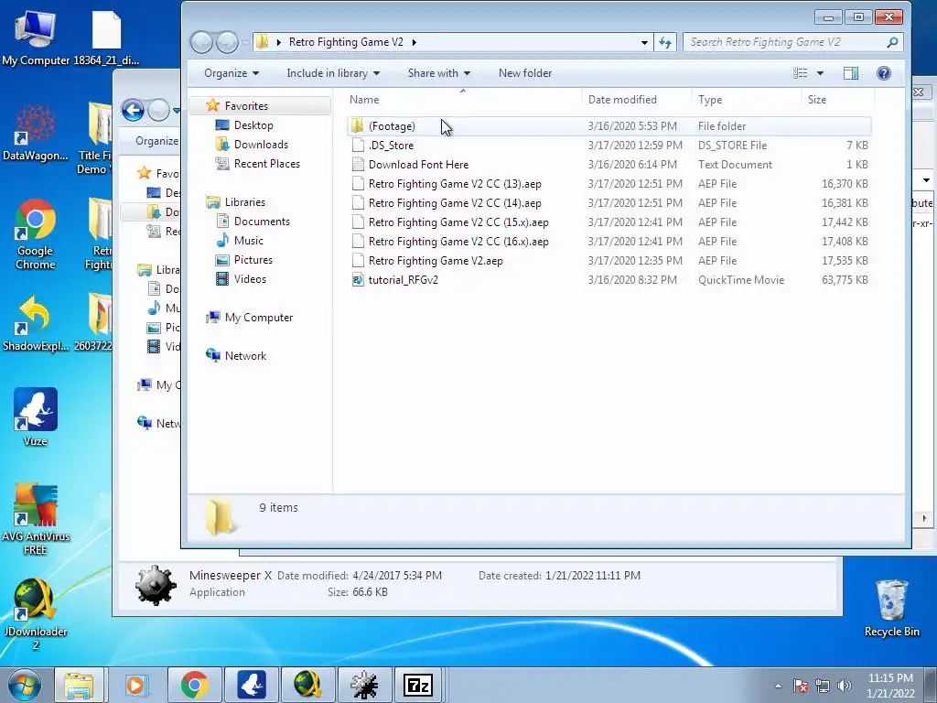
Task: Select tutorial_RFGv2 QuickTime movie file
Action: point(609,280)
